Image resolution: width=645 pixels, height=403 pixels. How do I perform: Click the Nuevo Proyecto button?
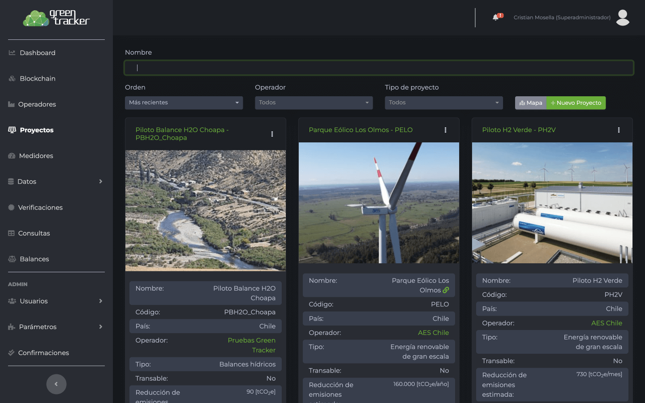(576, 103)
